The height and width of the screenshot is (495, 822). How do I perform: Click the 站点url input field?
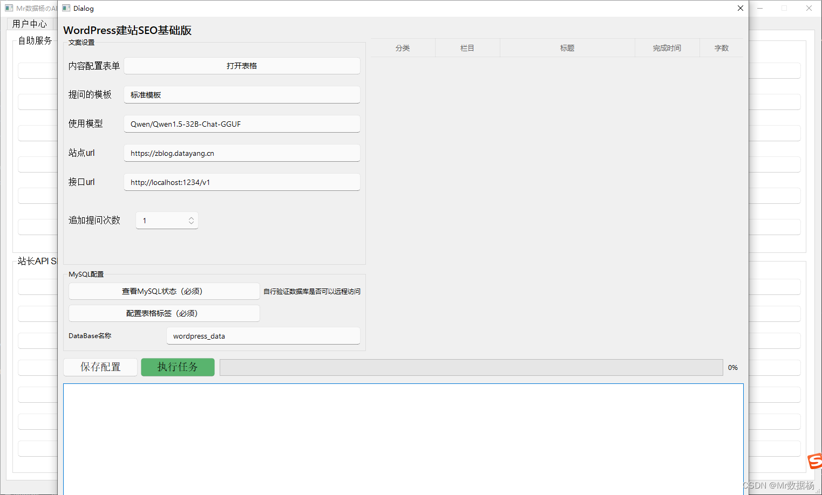[242, 153]
